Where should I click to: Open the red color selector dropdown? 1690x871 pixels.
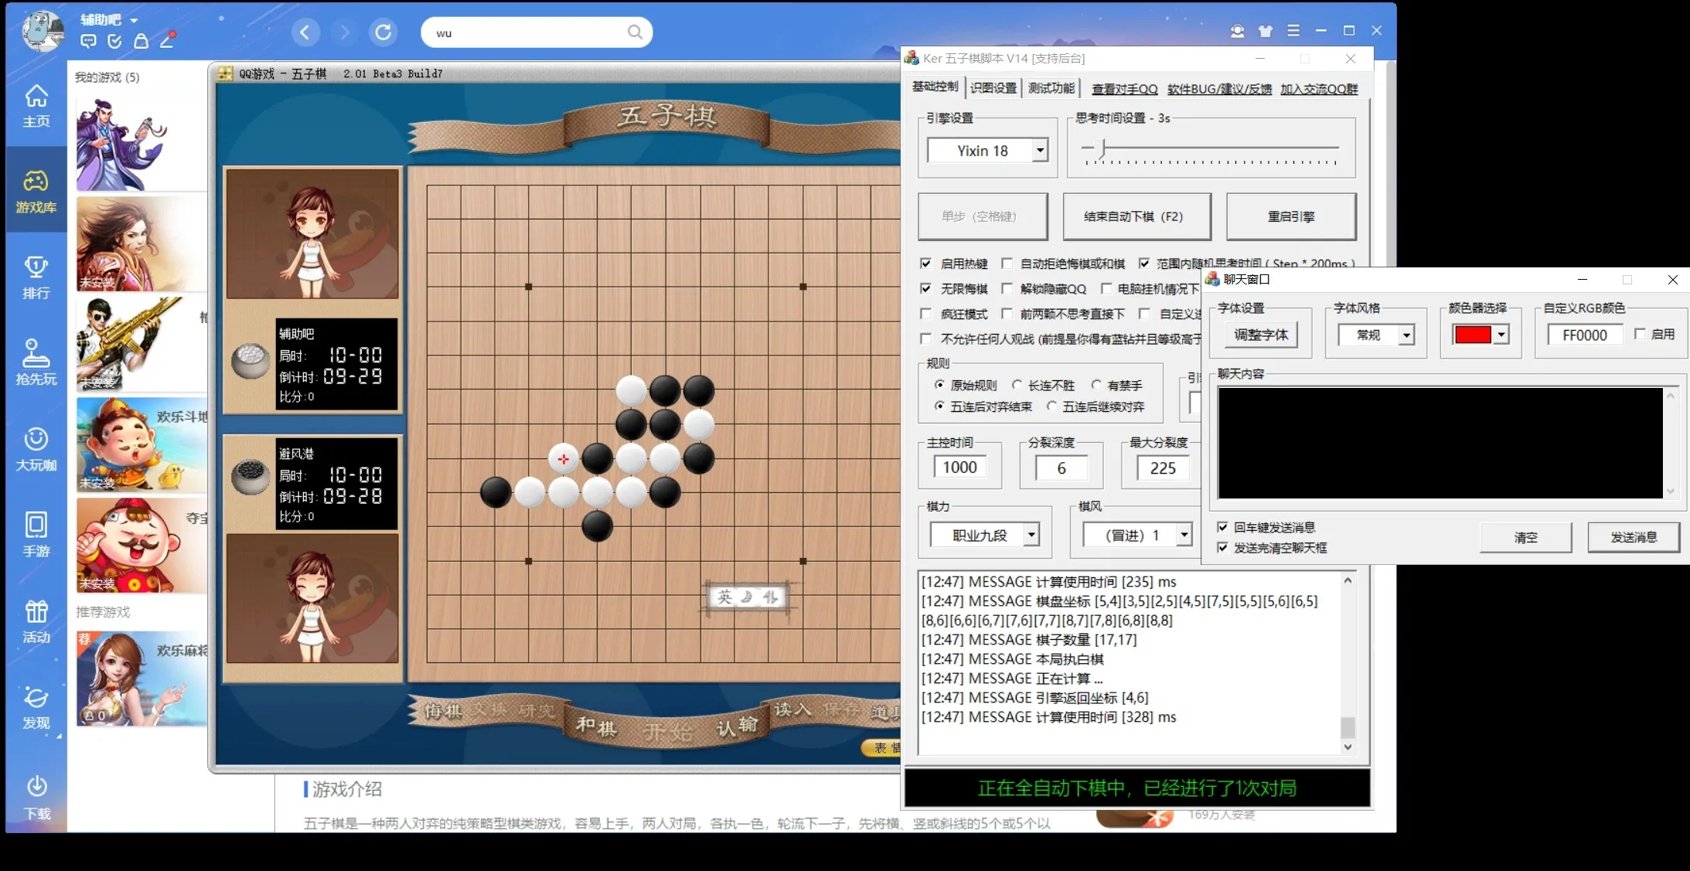tap(1501, 335)
